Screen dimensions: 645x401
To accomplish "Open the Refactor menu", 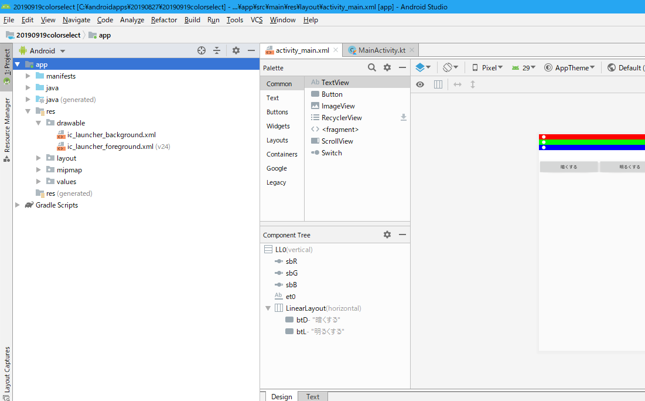I will pyautogui.click(x=163, y=20).
